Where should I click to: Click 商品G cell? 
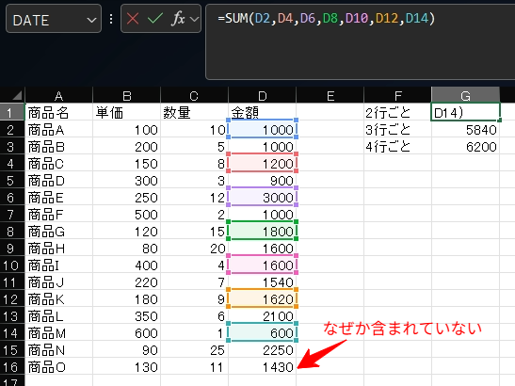pos(58,232)
